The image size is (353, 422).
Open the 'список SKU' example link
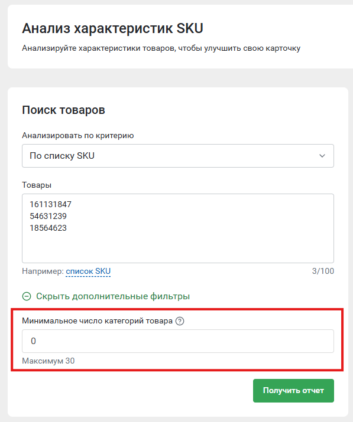pos(88,271)
